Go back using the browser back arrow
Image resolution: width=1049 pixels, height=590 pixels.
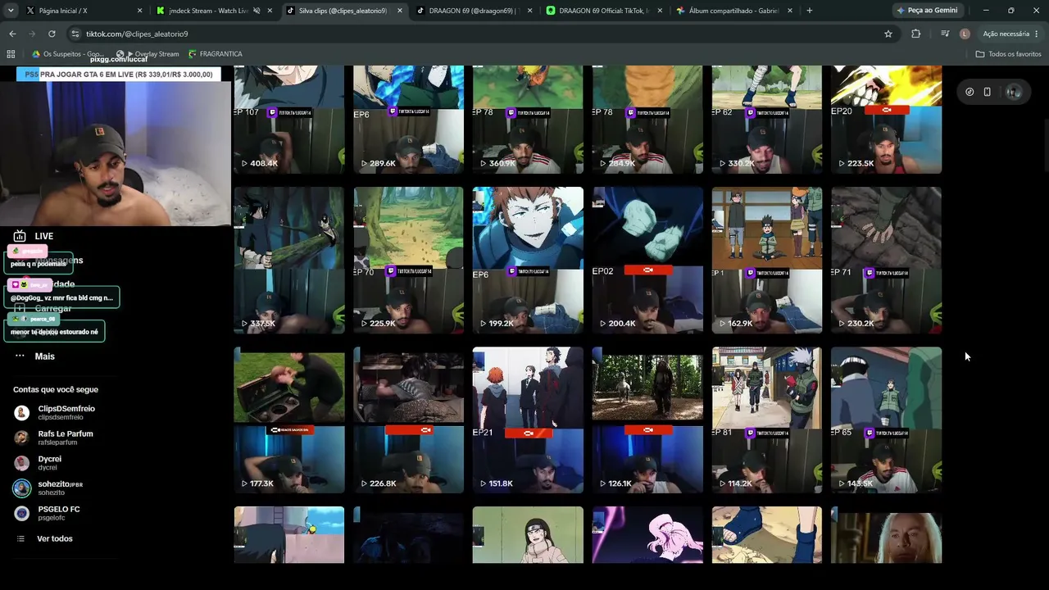12,34
